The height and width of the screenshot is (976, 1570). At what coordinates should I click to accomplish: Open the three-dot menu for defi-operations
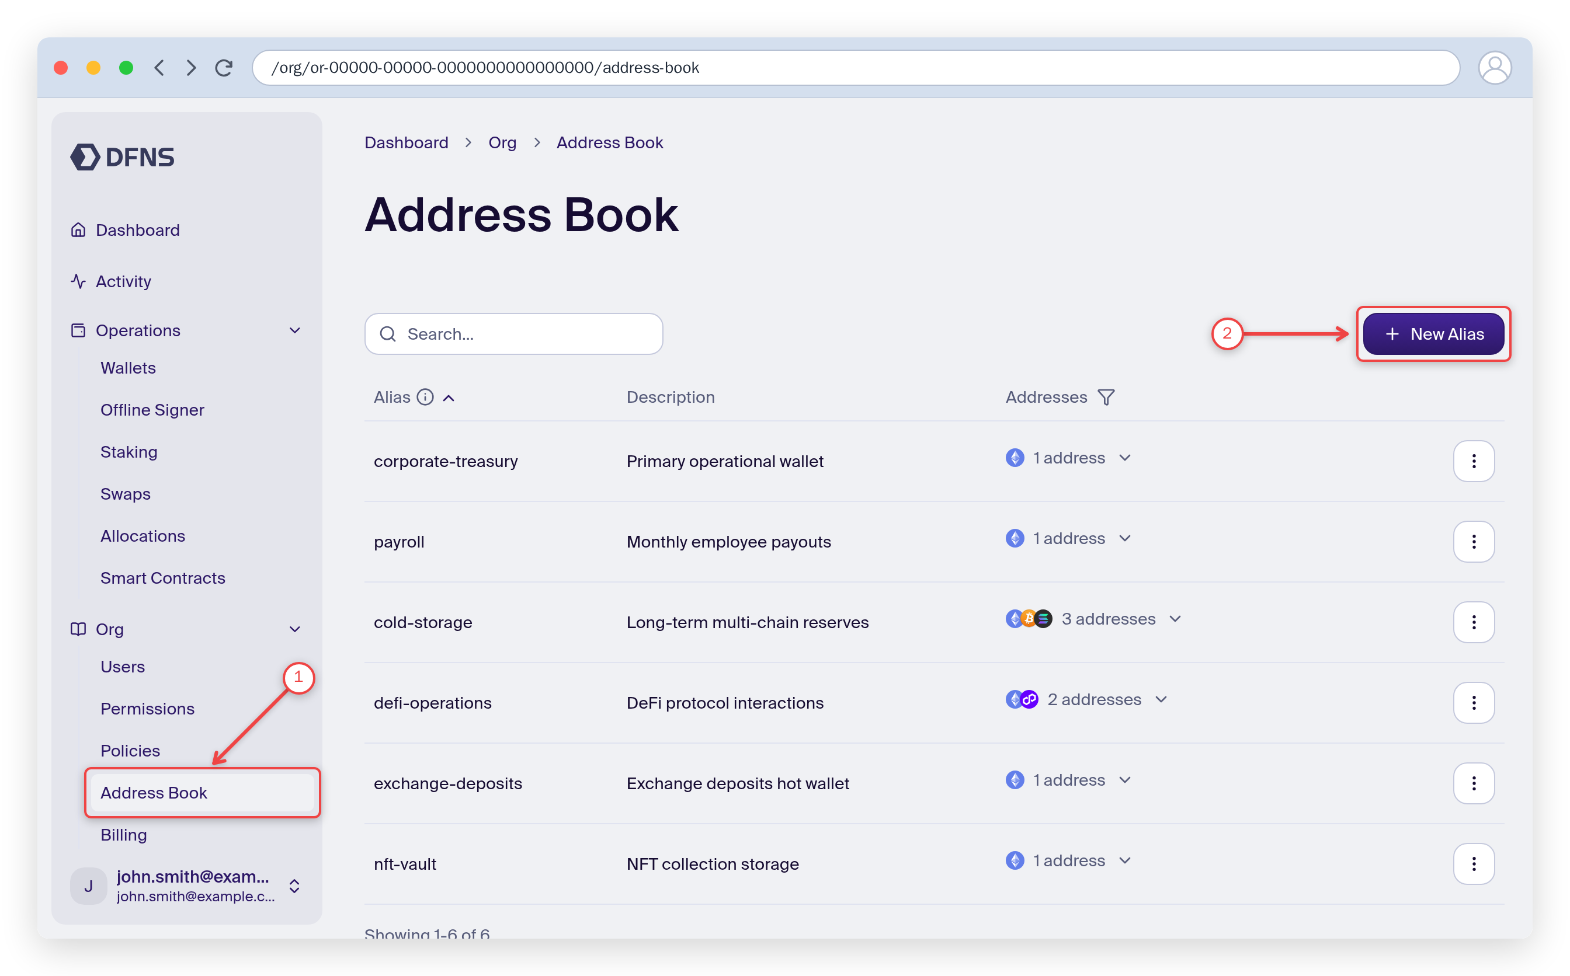(1473, 703)
